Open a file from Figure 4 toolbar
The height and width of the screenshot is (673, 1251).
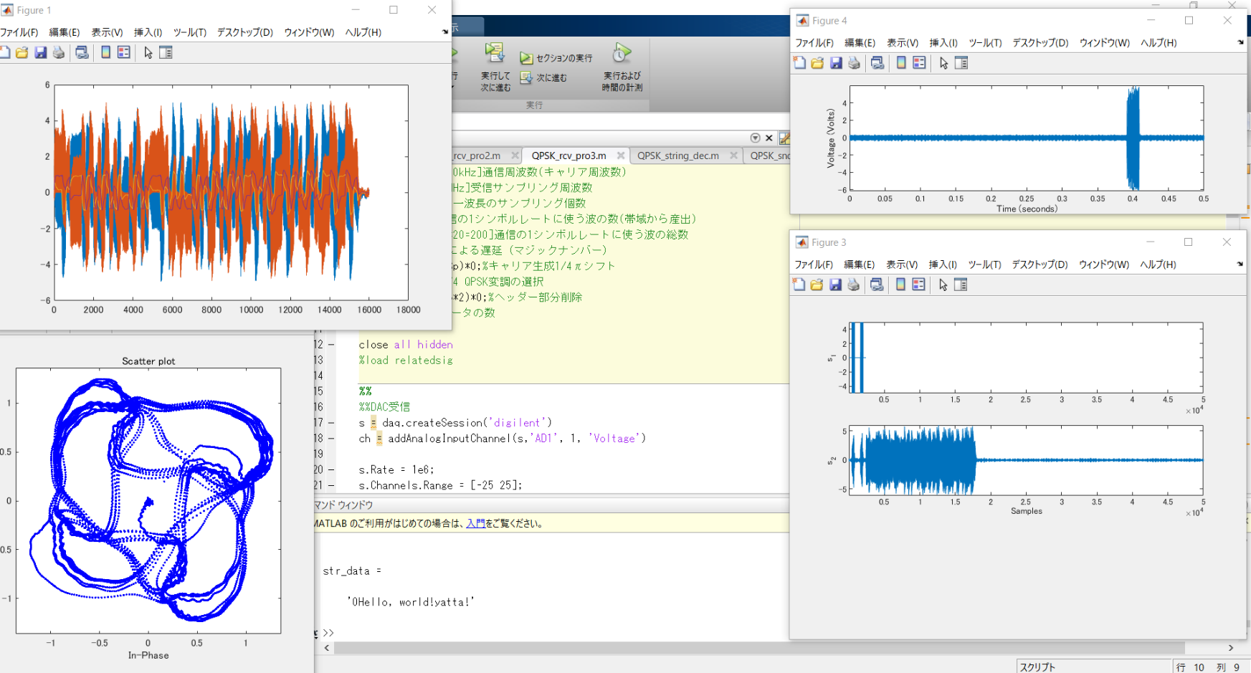pyautogui.click(x=817, y=63)
